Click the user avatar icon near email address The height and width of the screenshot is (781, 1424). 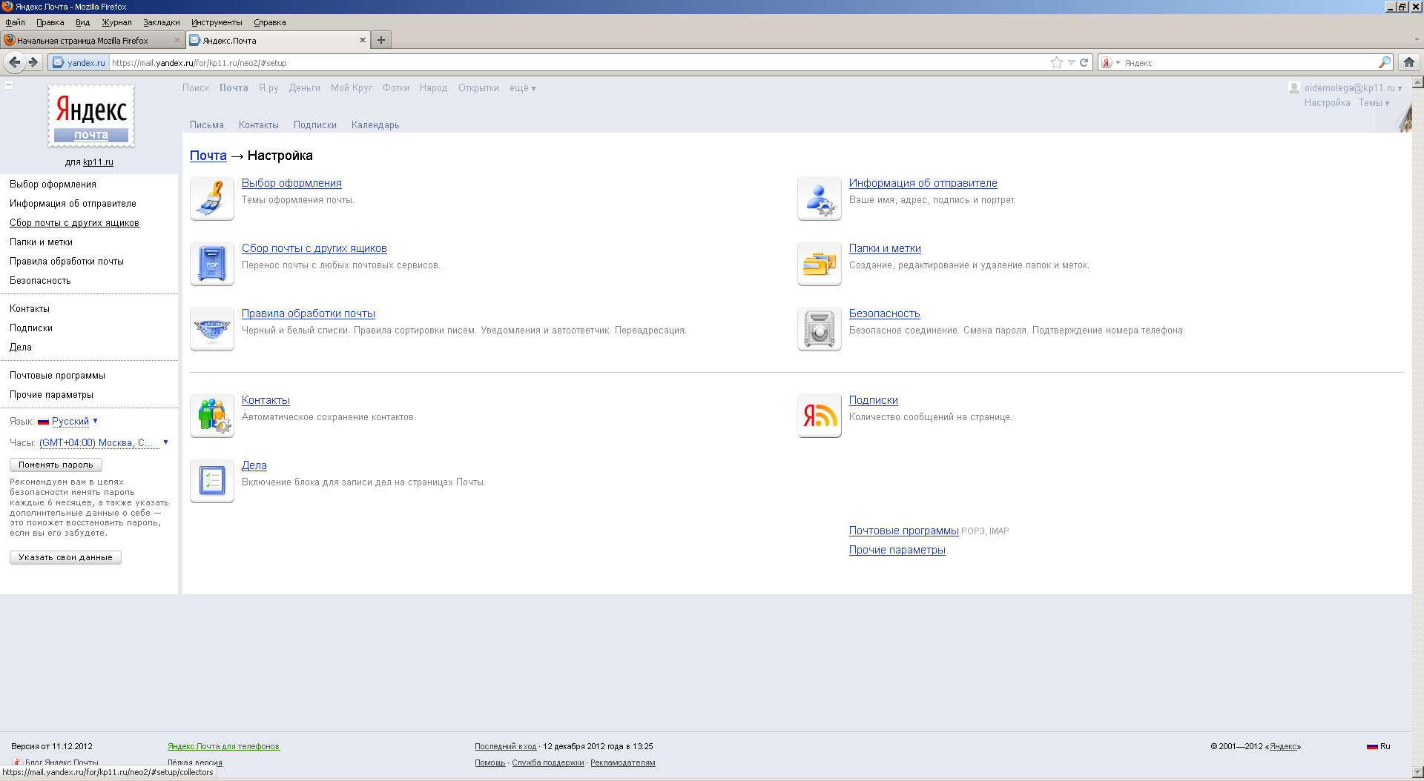1294,87
